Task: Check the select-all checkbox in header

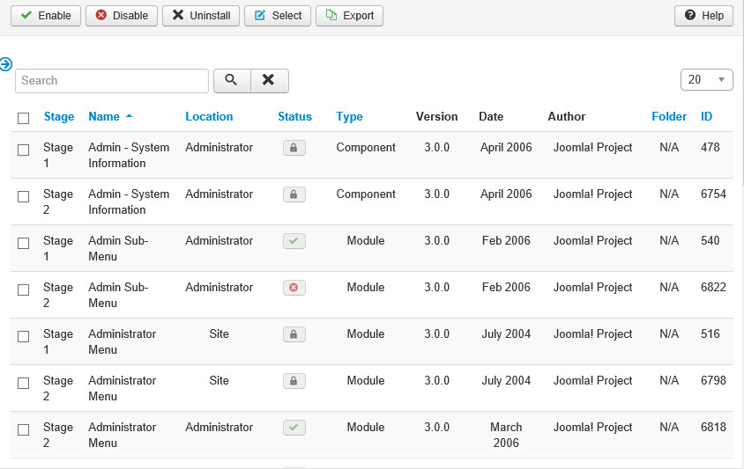Action: click(24, 118)
